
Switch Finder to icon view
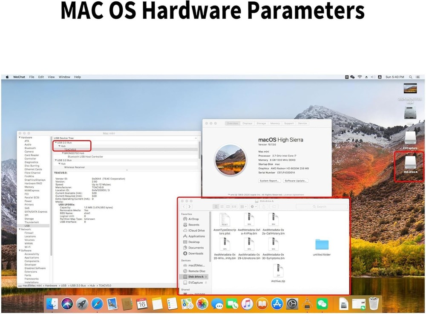(x=216, y=207)
